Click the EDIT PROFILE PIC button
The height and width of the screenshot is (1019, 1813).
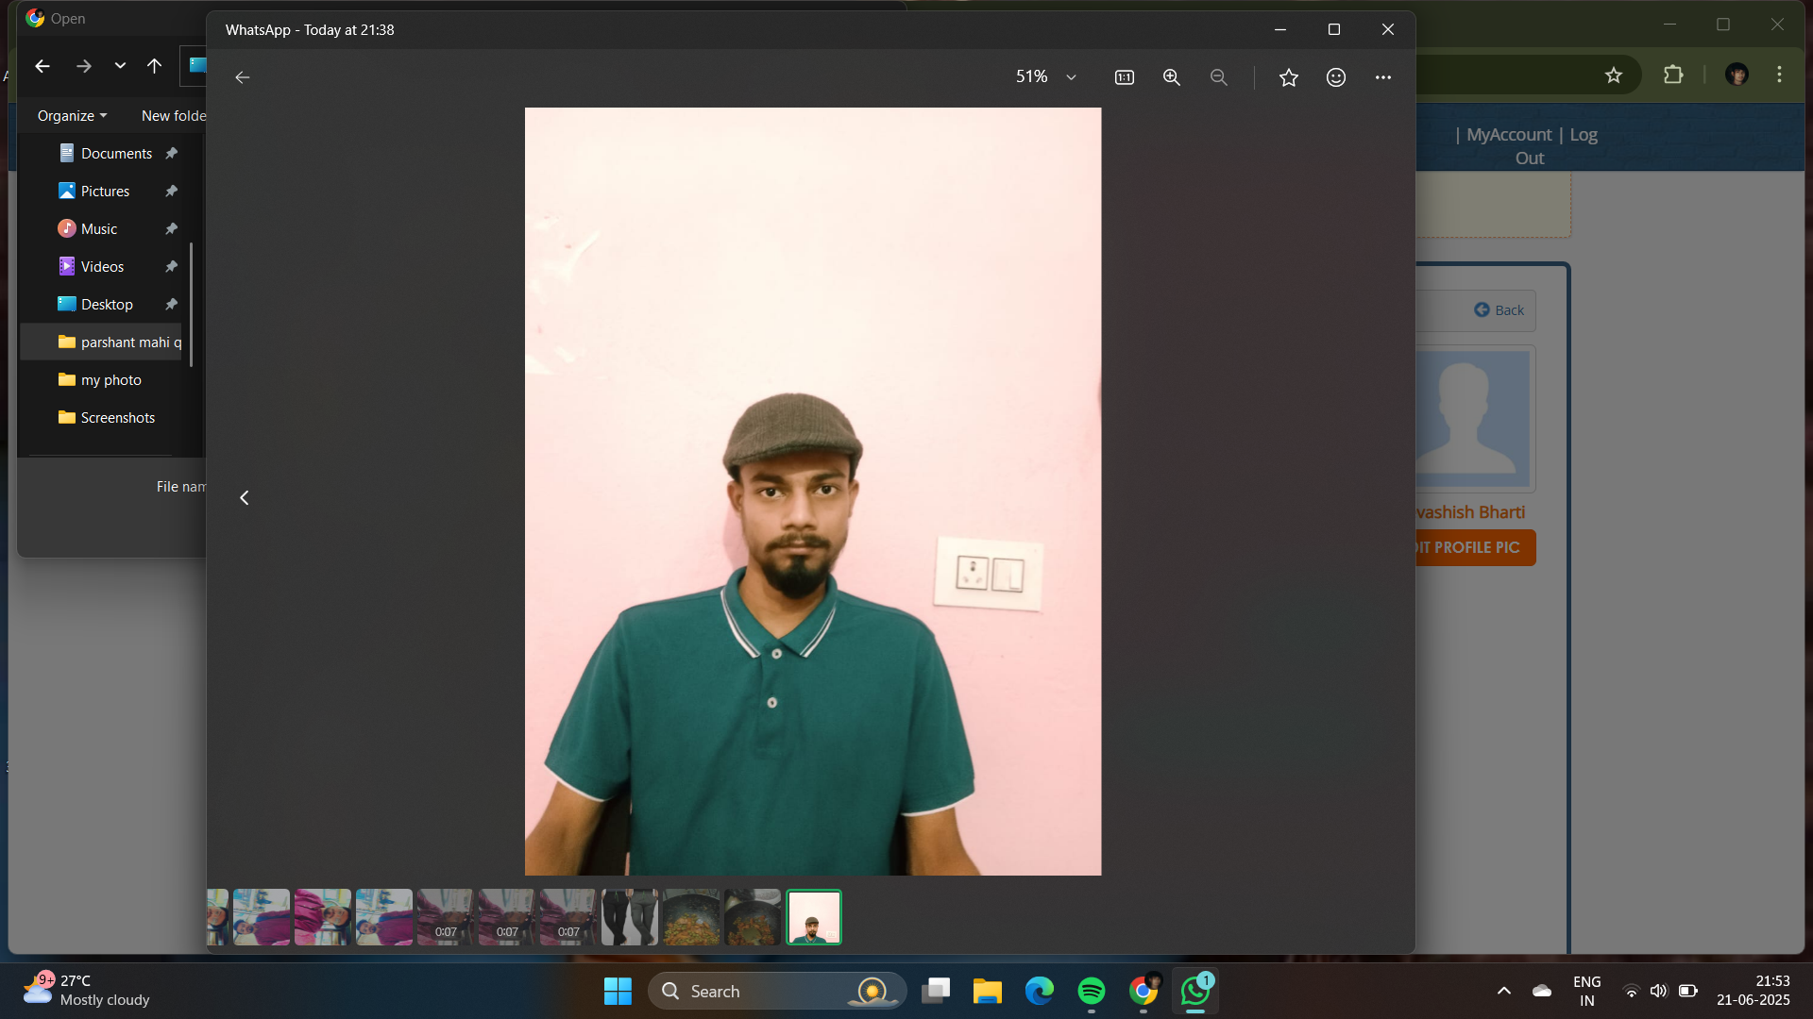(1475, 547)
